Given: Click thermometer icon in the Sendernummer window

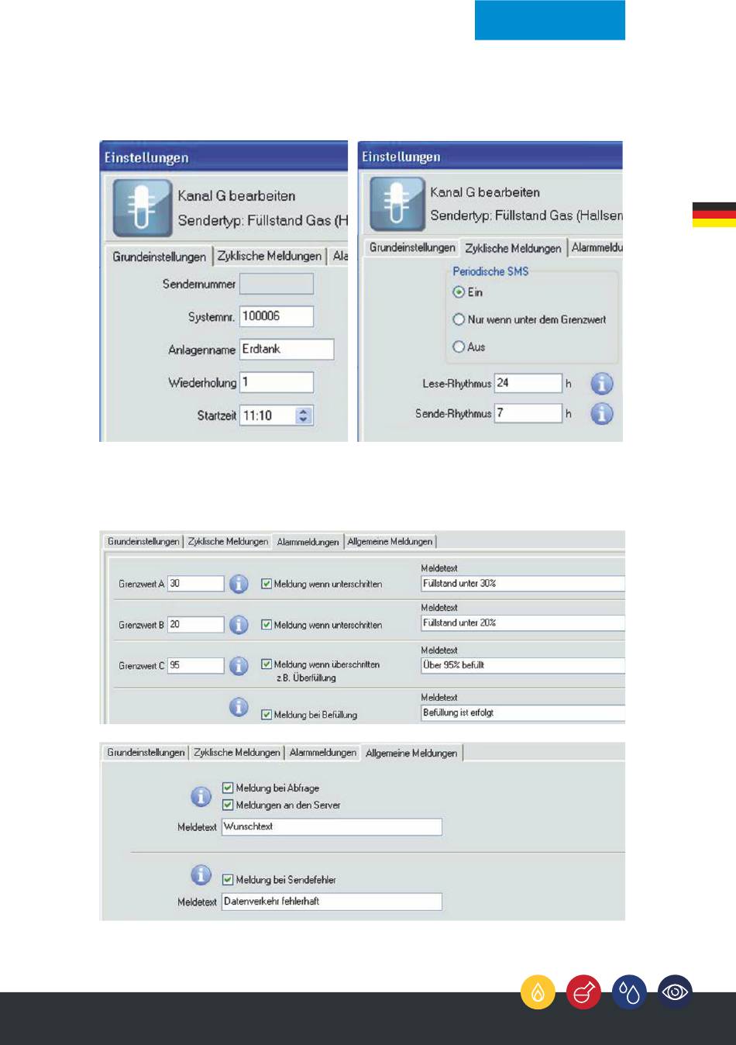Looking at the screenshot, I should (x=143, y=208).
